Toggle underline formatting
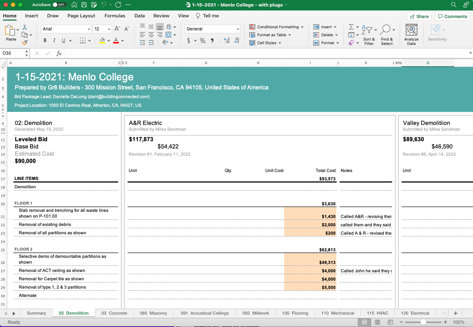Viewport: 473px width, 327px height. 64,41
